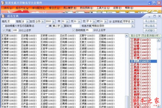
Task: Click the 高分名字 list scroll-up arrow
Action: pos(158,40)
